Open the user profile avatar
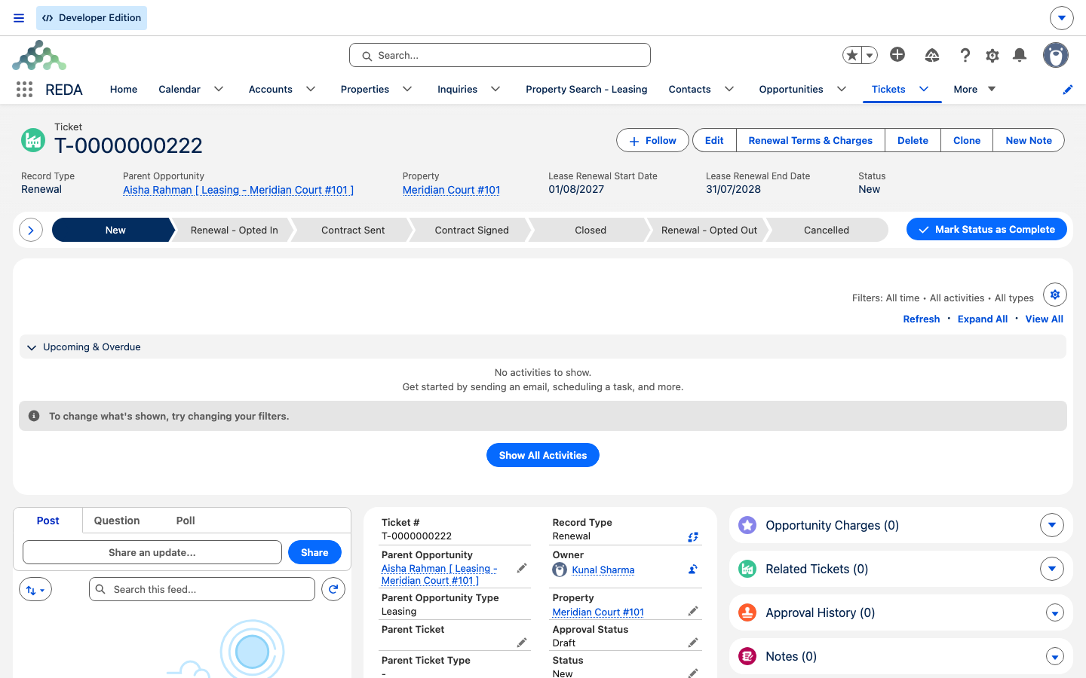 click(1056, 55)
